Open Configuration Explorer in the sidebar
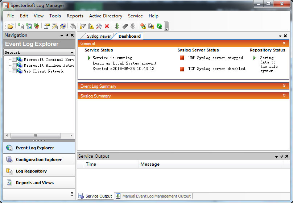The width and height of the screenshot is (293, 203). pyautogui.click(x=38, y=159)
